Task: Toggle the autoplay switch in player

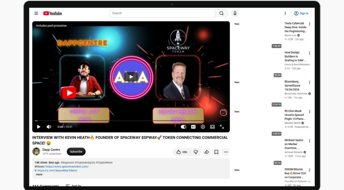Action: (x=184, y=127)
